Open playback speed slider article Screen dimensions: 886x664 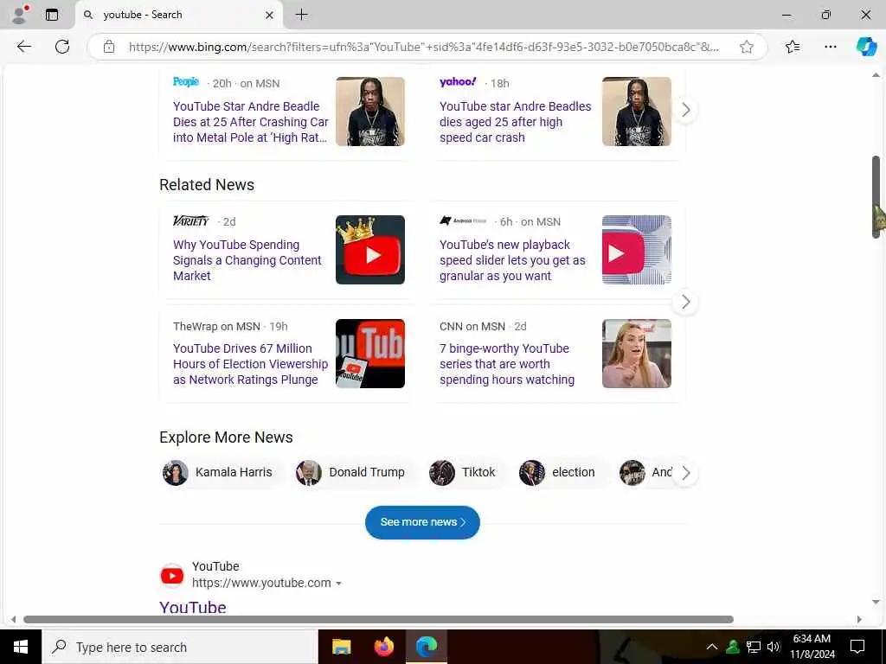[x=512, y=260]
